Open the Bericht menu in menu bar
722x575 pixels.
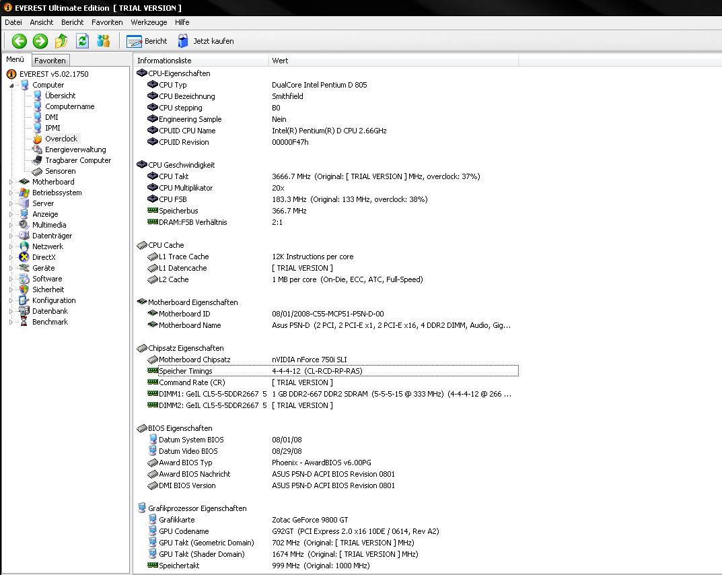72,22
